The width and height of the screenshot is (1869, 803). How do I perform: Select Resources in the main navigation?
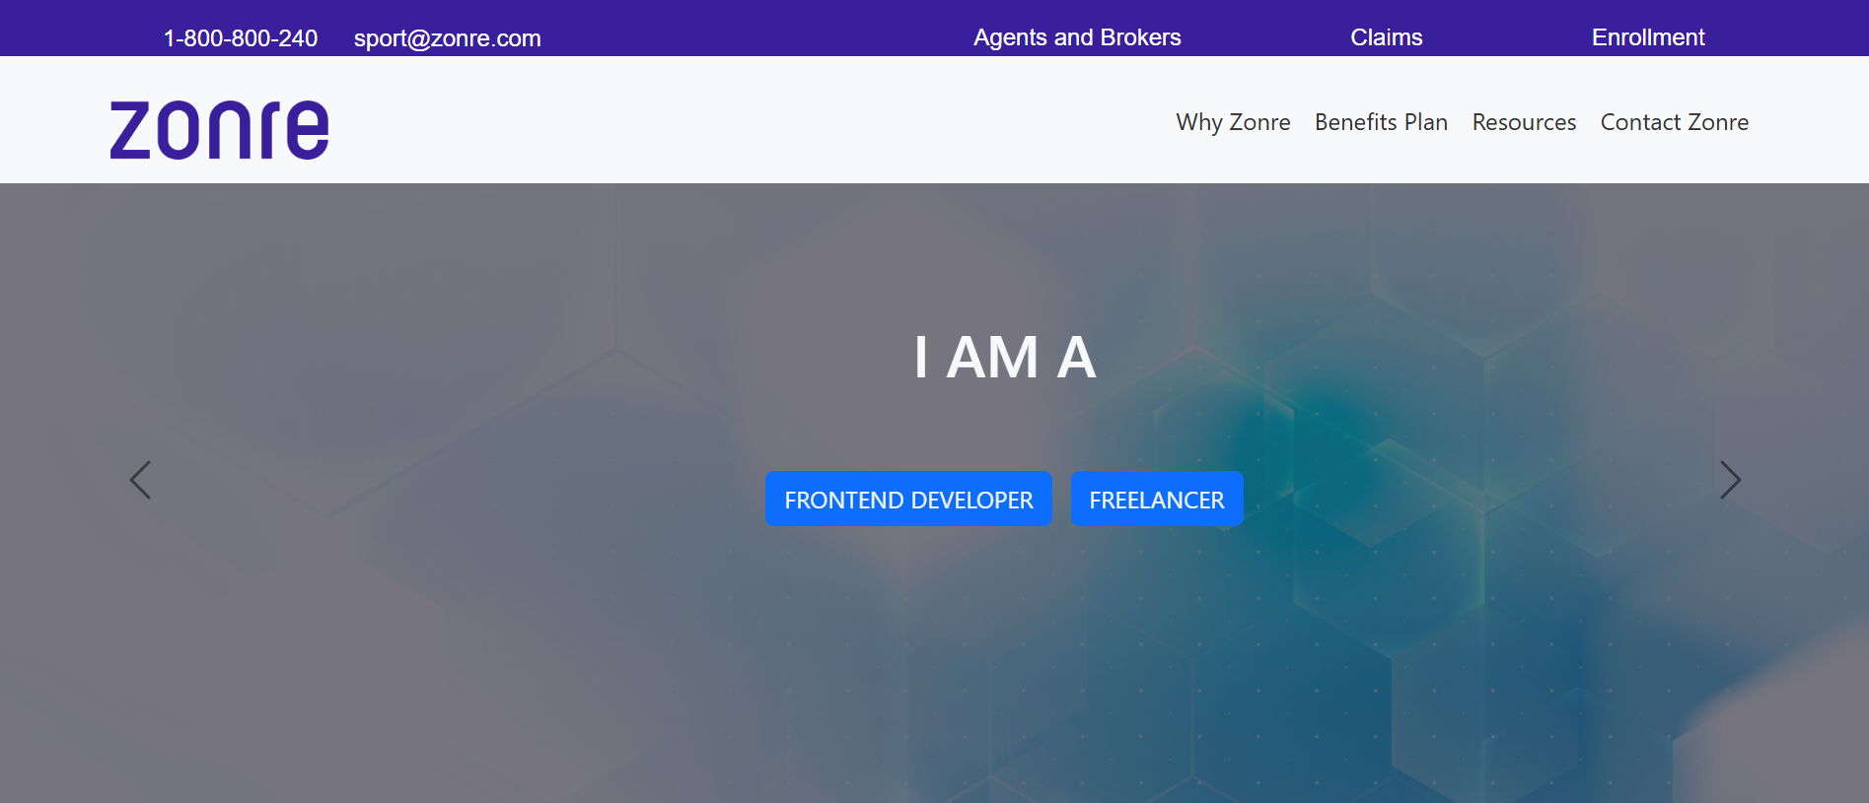(x=1524, y=122)
